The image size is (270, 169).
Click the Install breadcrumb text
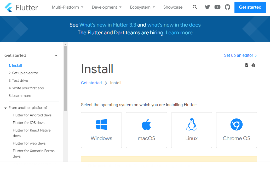click(116, 83)
